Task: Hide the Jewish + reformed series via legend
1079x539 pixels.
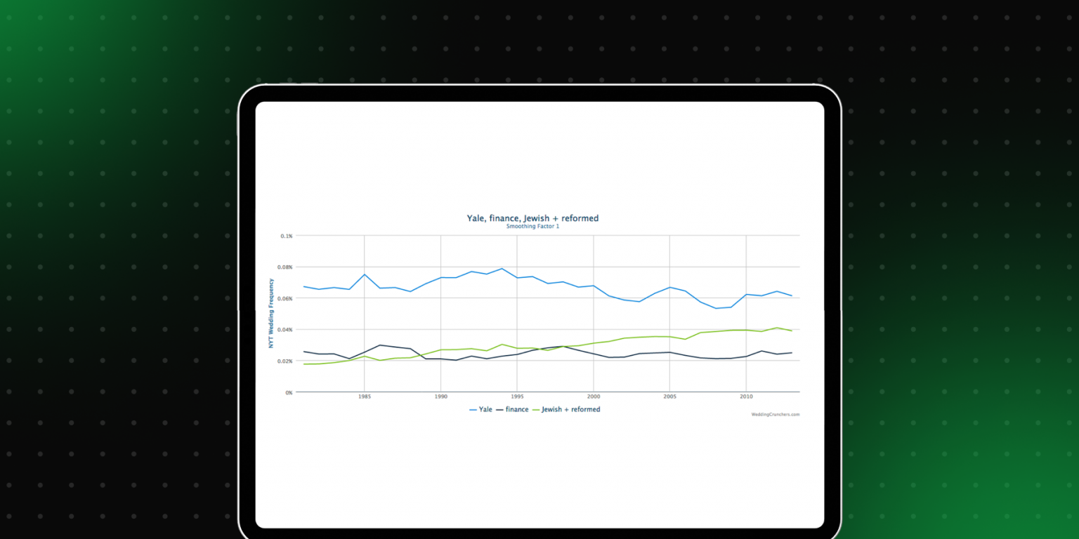Action: pos(570,409)
